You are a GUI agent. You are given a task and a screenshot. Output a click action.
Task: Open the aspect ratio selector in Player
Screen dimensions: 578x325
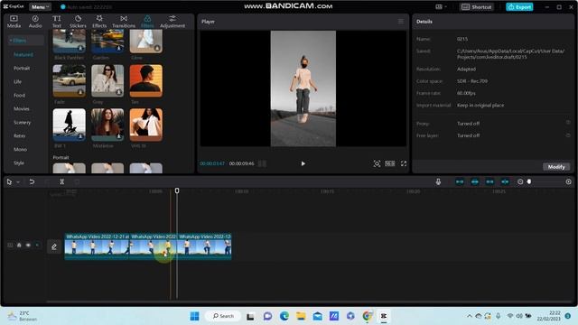click(x=390, y=163)
